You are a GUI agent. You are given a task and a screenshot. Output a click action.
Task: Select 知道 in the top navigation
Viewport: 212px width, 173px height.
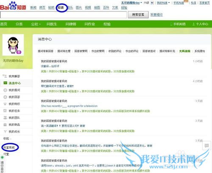tap(61, 8)
